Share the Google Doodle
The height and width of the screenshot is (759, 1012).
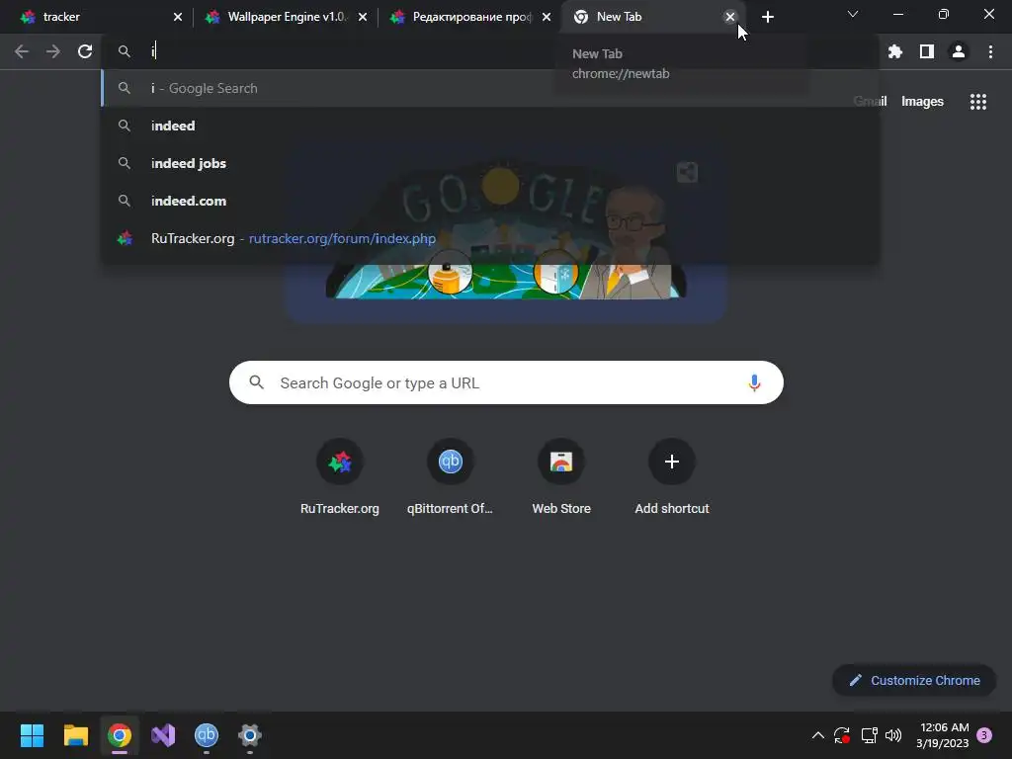tap(687, 172)
